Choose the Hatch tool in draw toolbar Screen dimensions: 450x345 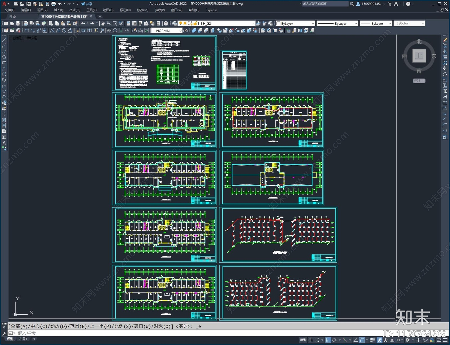pyautogui.click(x=4, y=120)
